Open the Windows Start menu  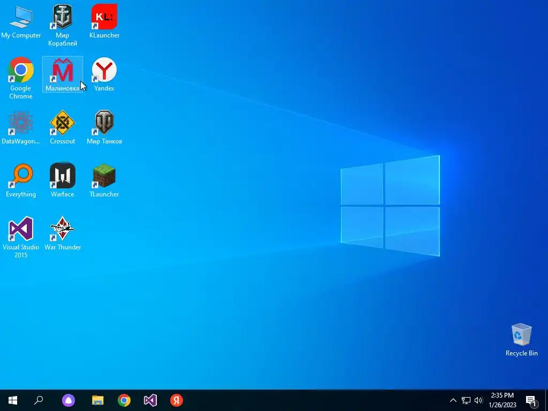[13, 400]
